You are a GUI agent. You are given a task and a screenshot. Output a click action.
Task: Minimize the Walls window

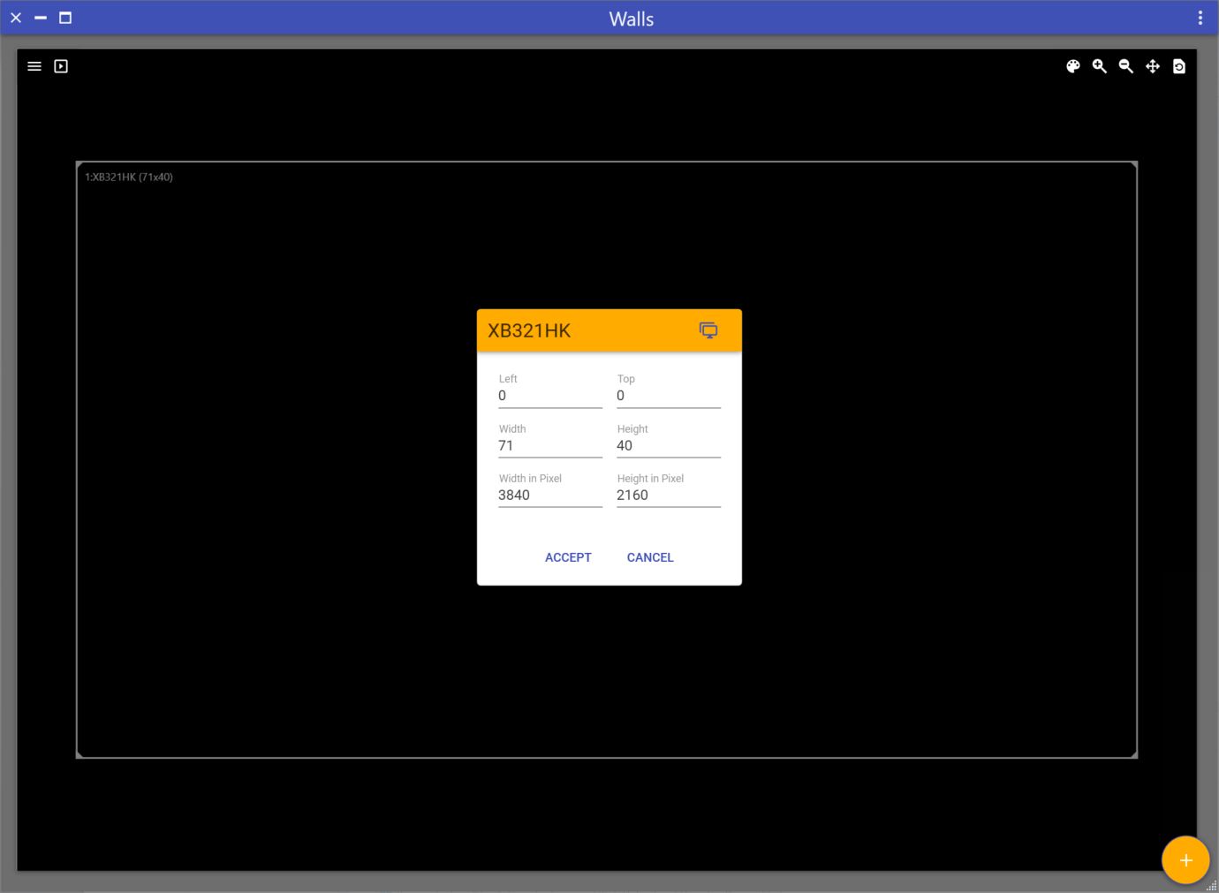point(41,18)
